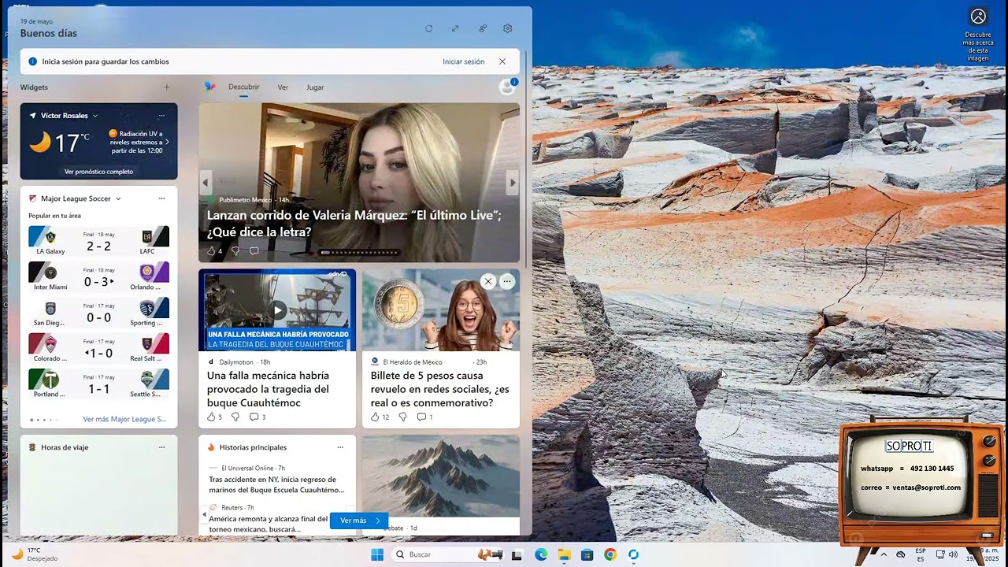Expand Major League Soccer dropdown
This screenshot has width=1008, height=567.
(118, 198)
